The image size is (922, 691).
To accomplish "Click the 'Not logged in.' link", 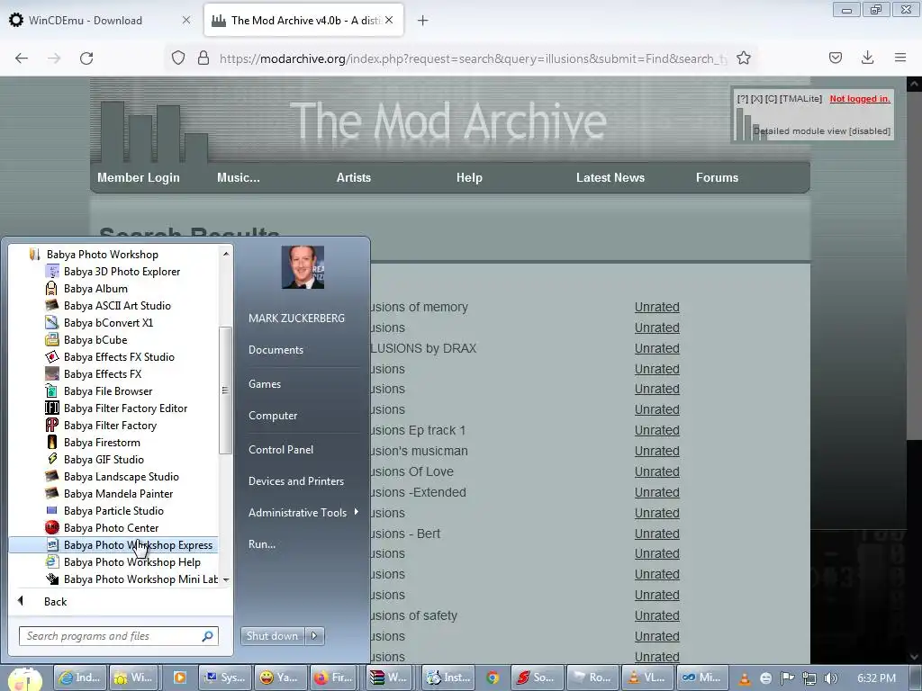I will (860, 99).
